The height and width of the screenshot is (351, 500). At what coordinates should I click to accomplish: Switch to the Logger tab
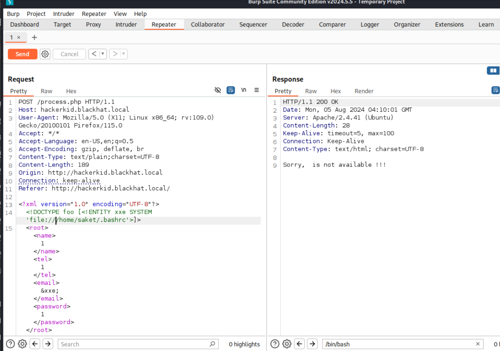[370, 25]
